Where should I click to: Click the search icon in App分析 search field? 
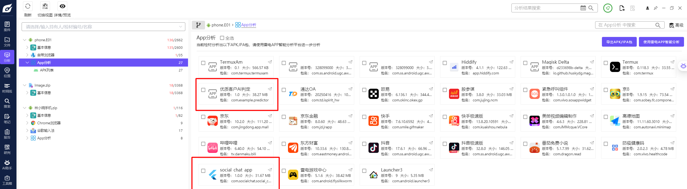tap(658, 25)
